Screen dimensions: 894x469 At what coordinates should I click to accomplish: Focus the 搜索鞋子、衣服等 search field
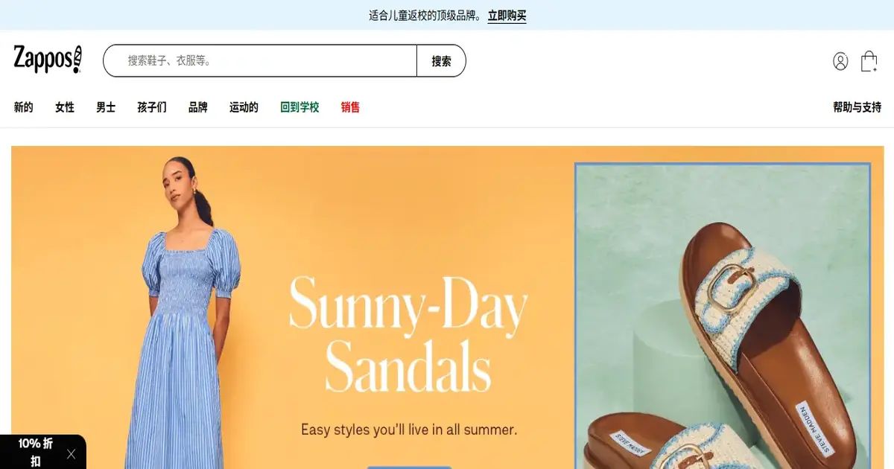point(260,61)
